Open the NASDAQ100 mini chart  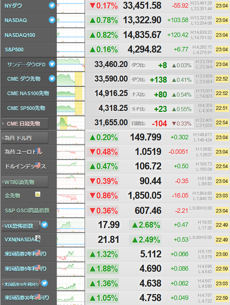[x=71, y=35]
